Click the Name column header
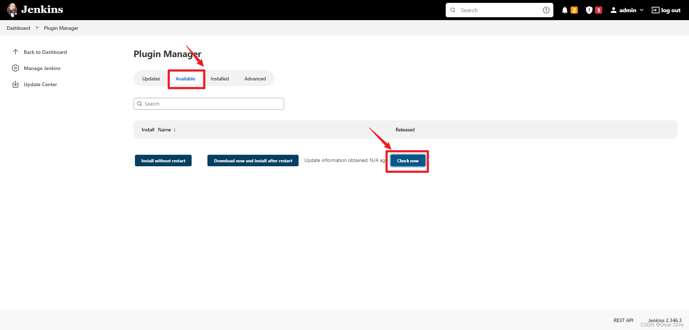689x330 pixels. [x=164, y=130]
